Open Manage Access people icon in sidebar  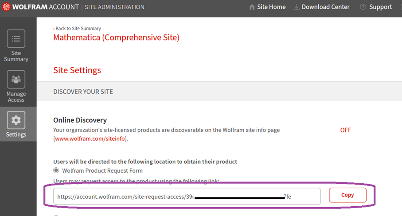(x=16, y=80)
